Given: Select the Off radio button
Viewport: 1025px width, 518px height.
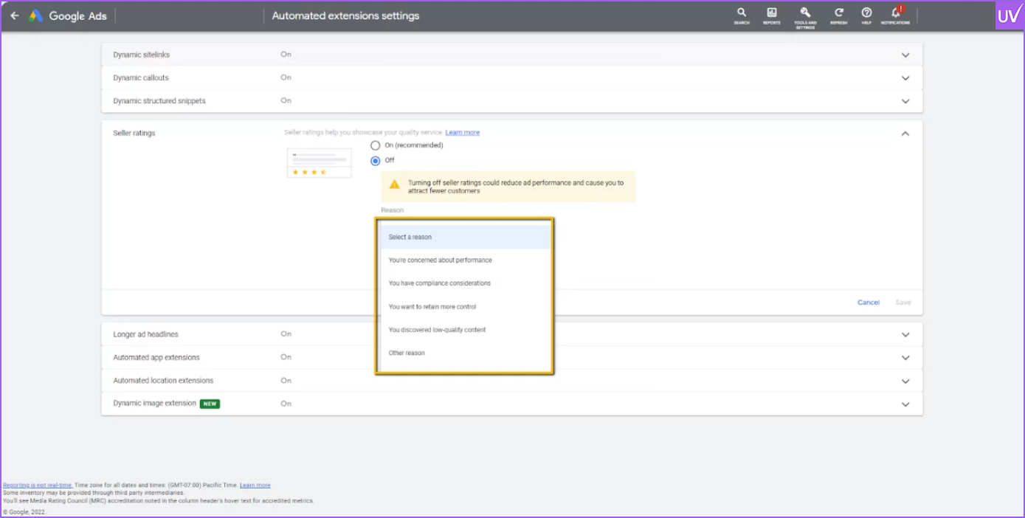Looking at the screenshot, I should tap(376, 160).
